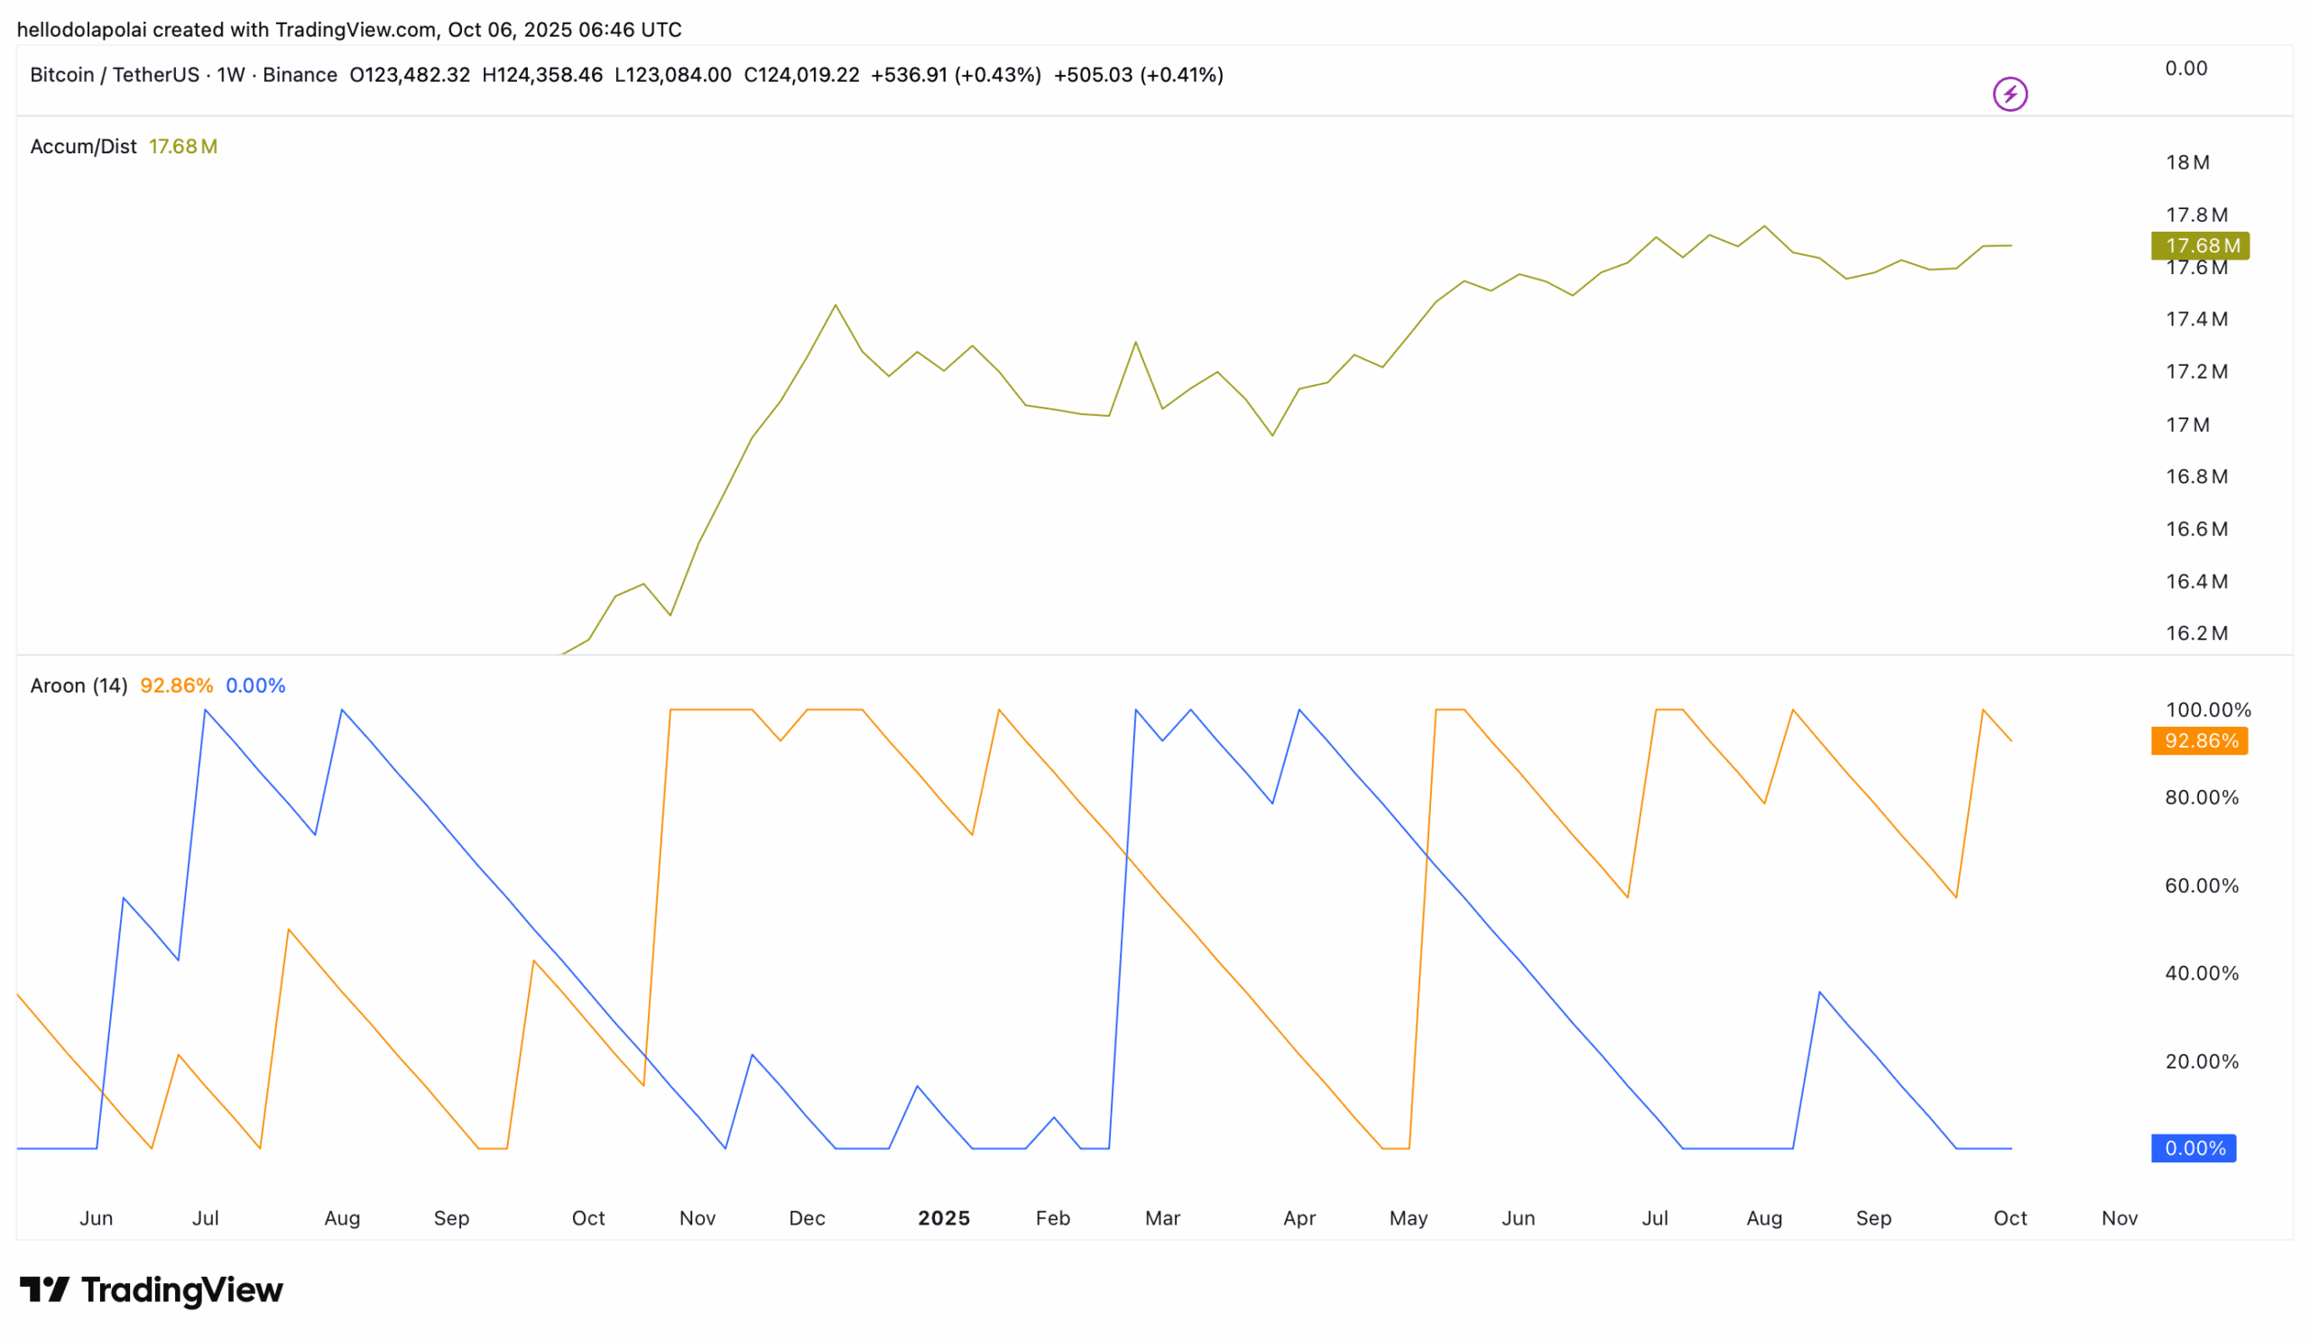Select the Dec label on the time axis
Viewport: 2310px width, 1340px height.
tap(807, 1218)
